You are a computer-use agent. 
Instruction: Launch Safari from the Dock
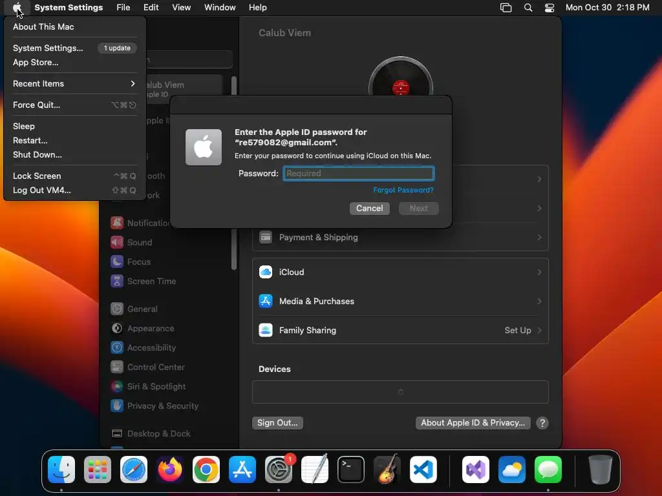(x=134, y=470)
